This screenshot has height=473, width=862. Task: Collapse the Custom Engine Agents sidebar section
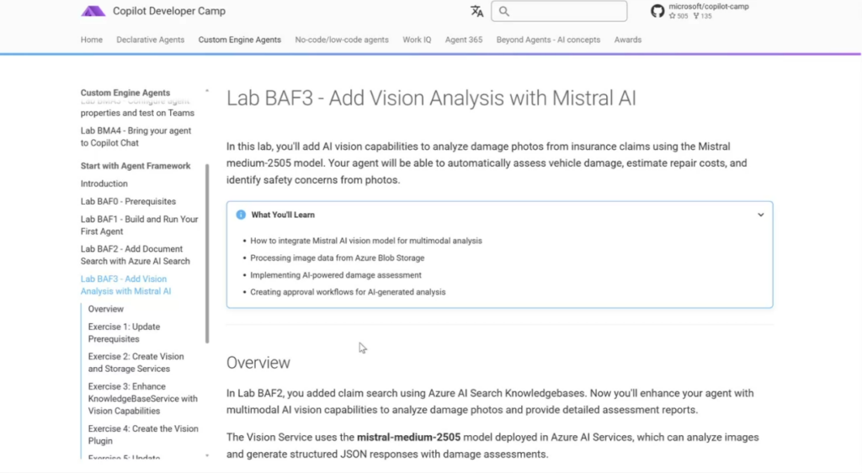207,93
